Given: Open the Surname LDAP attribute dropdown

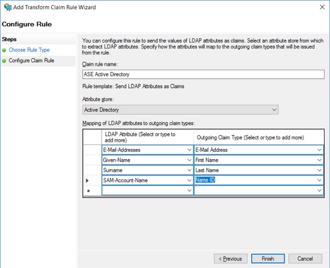Looking at the screenshot, I should click(x=189, y=170).
